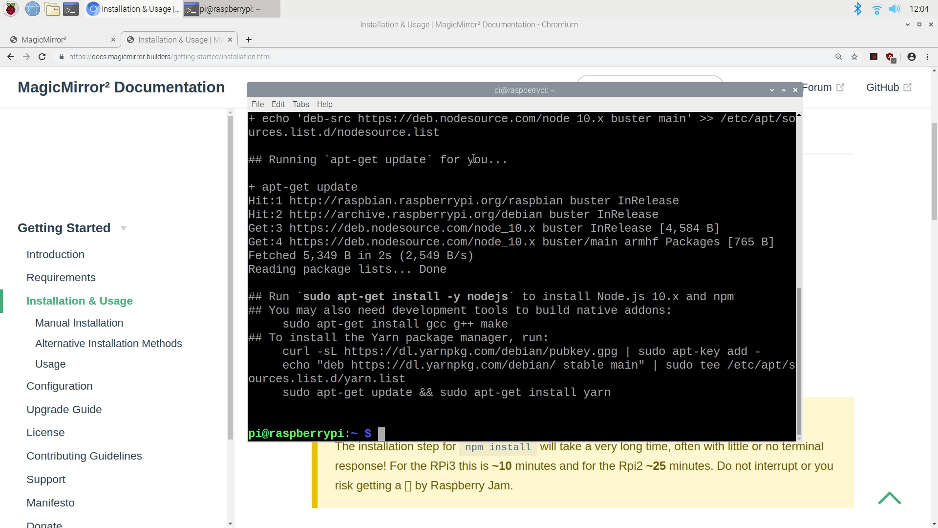Click the new tab plus button
Image resolution: width=938 pixels, height=528 pixels.
(x=249, y=39)
